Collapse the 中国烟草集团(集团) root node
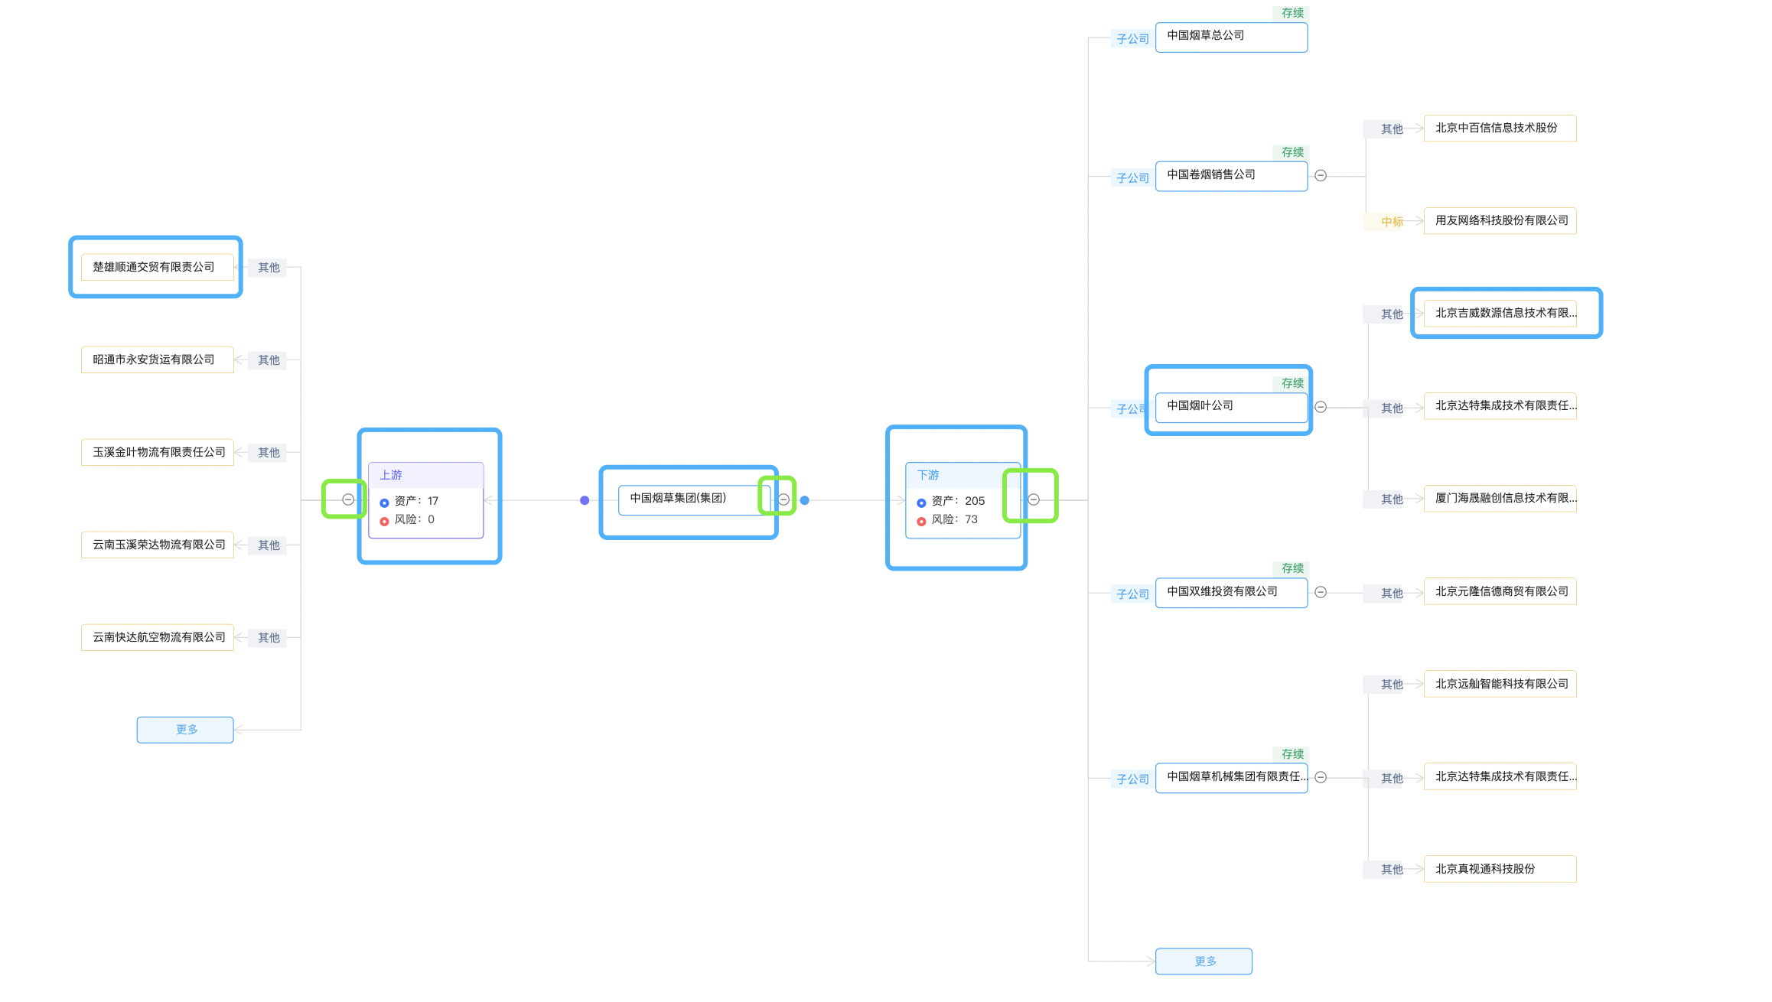 point(783,499)
